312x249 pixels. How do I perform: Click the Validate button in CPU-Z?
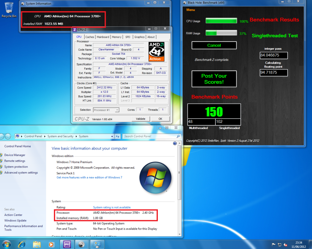pyautogui.click(x=140, y=119)
